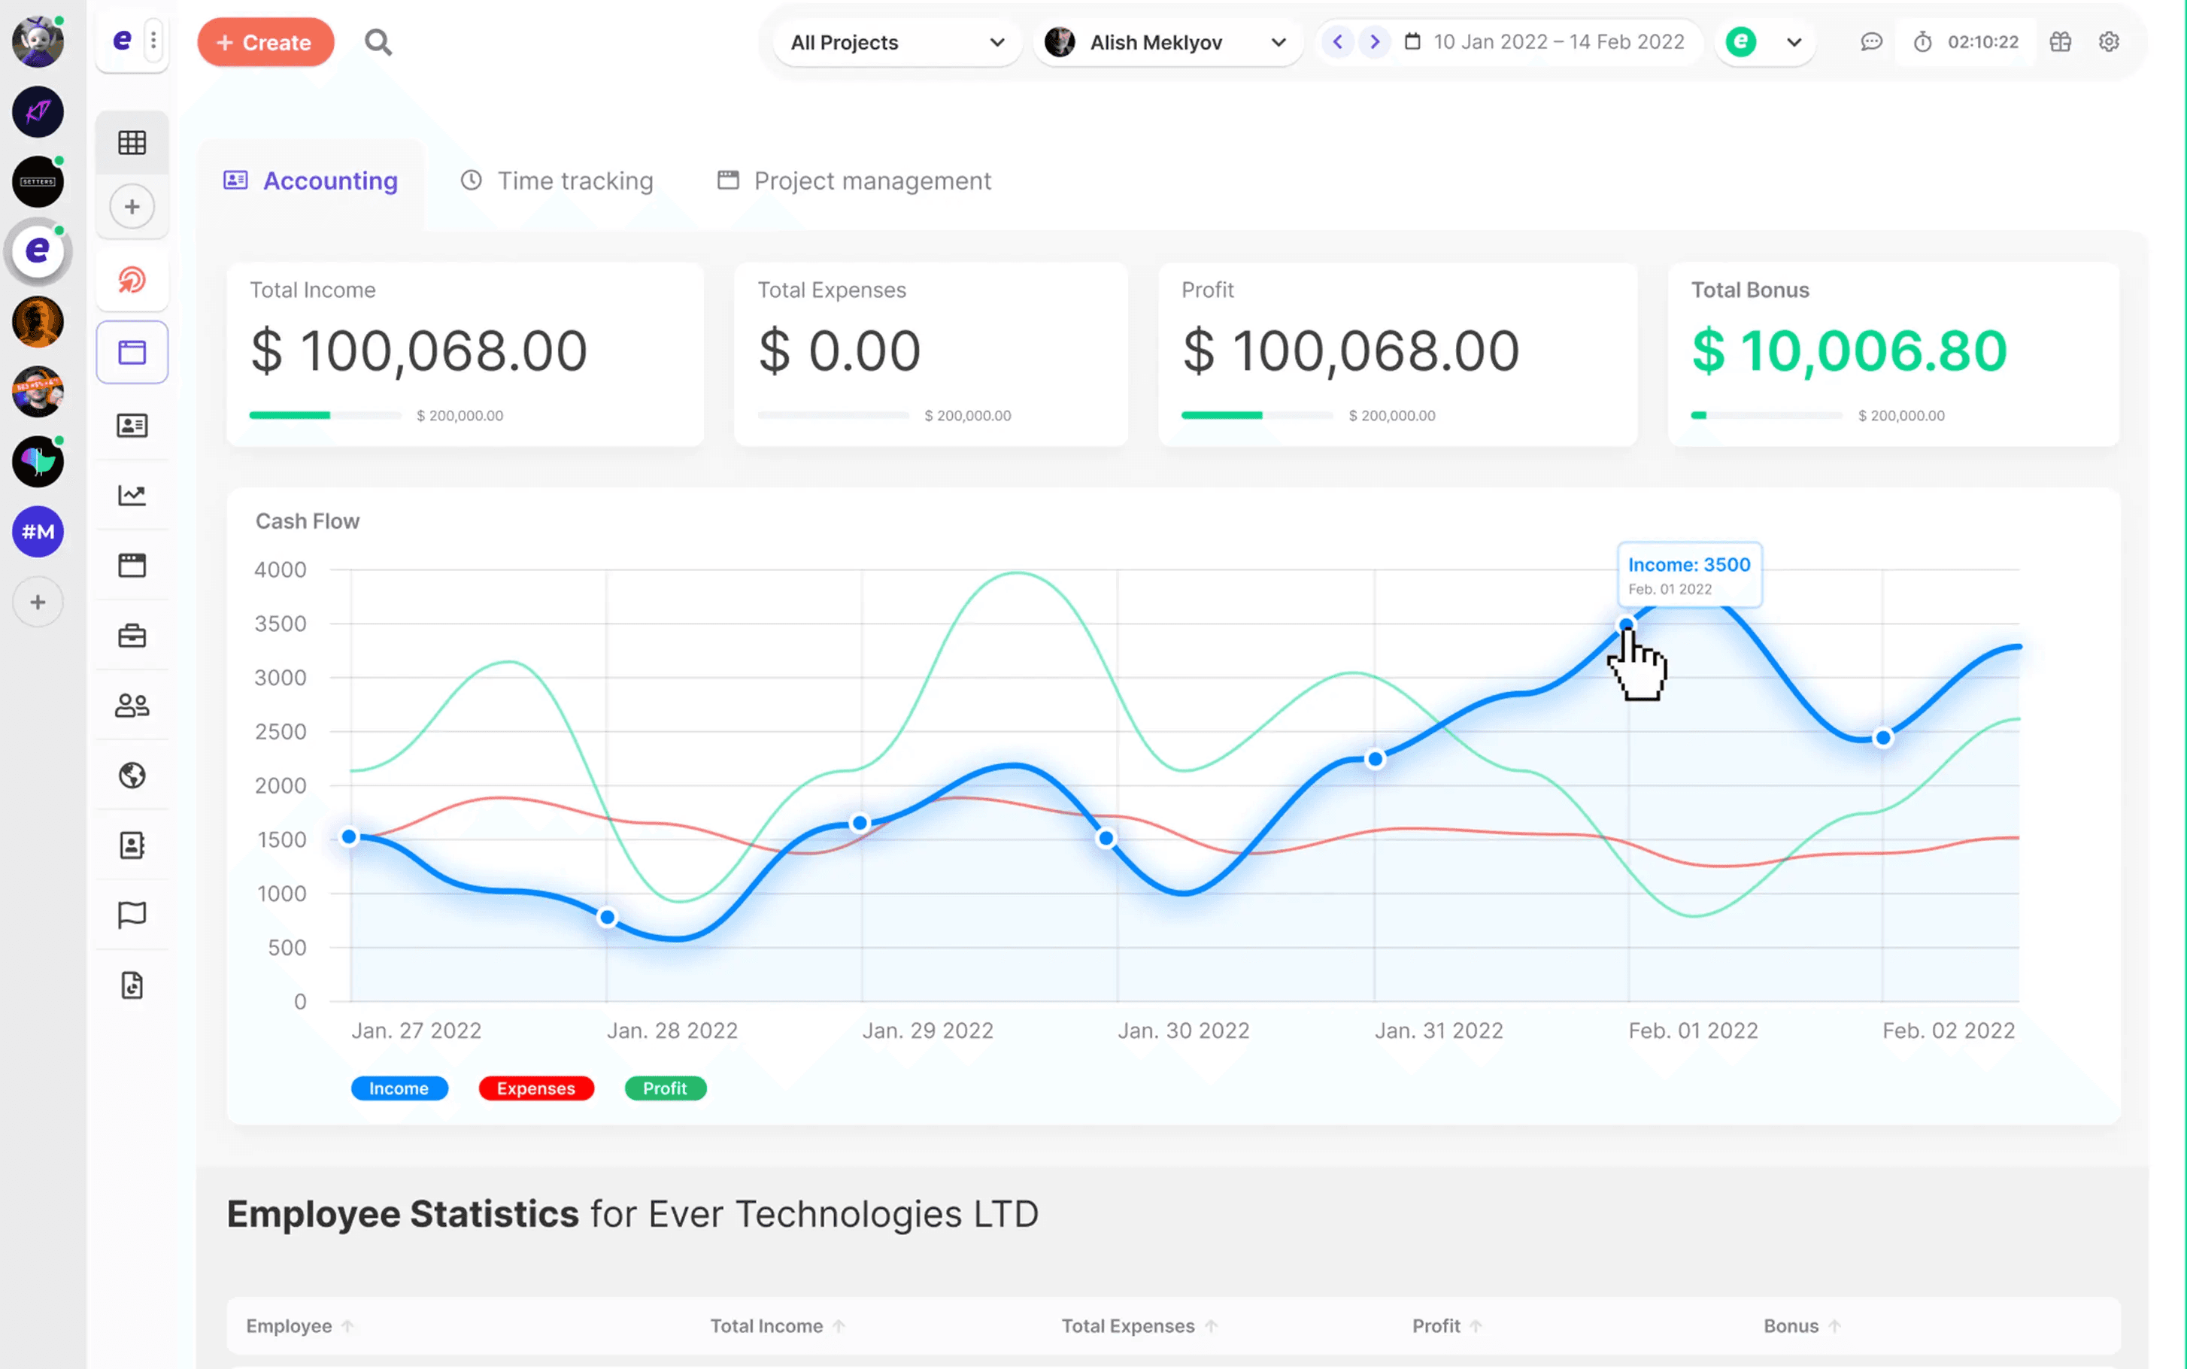The image size is (2187, 1369).
Task: Expand the Alish Meklyov user dropdown
Action: click(1168, 41)
